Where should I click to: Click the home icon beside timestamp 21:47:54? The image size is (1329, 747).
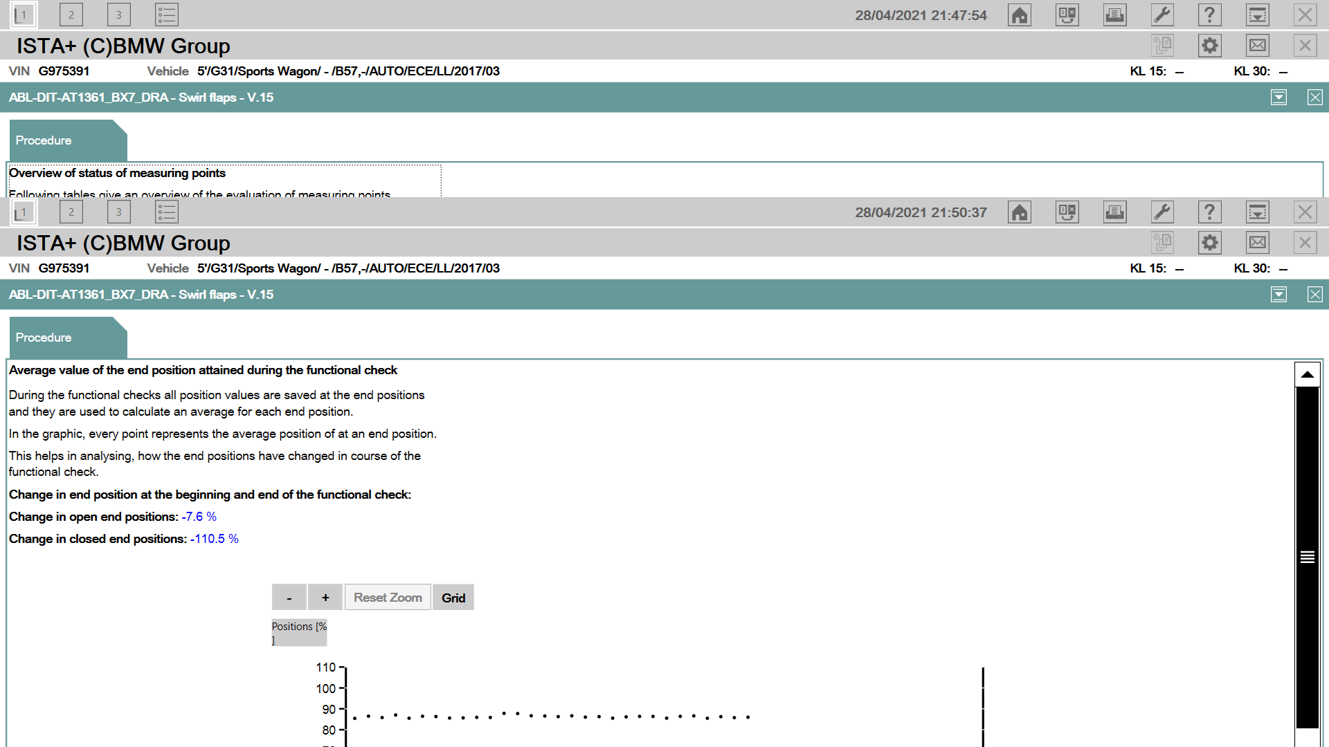click(x=1020, y=15)
